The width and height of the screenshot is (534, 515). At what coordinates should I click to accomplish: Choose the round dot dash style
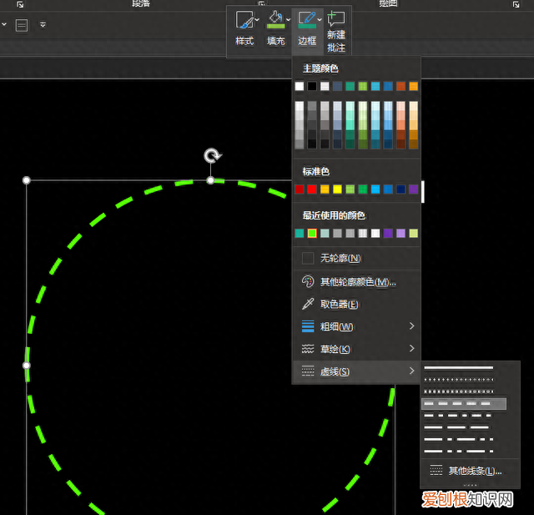tap(459, 380)
